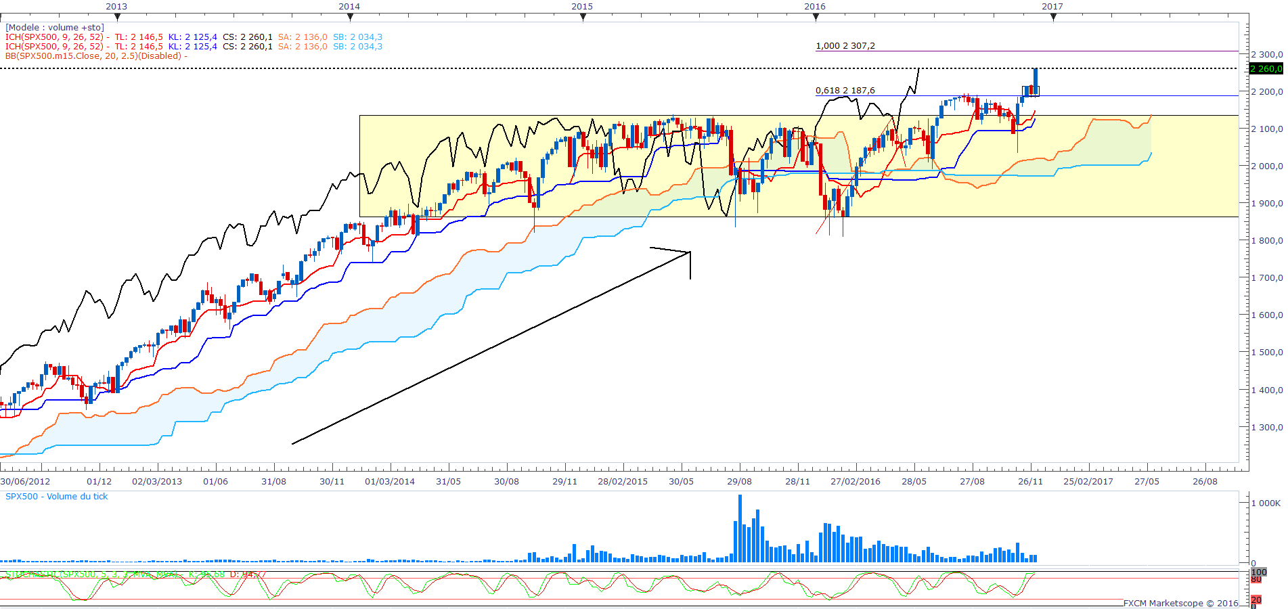This screenshot has height=609, width=1288.
Task: Click the 2 300,0 price axis label
Action: (x=1267, y=55)
